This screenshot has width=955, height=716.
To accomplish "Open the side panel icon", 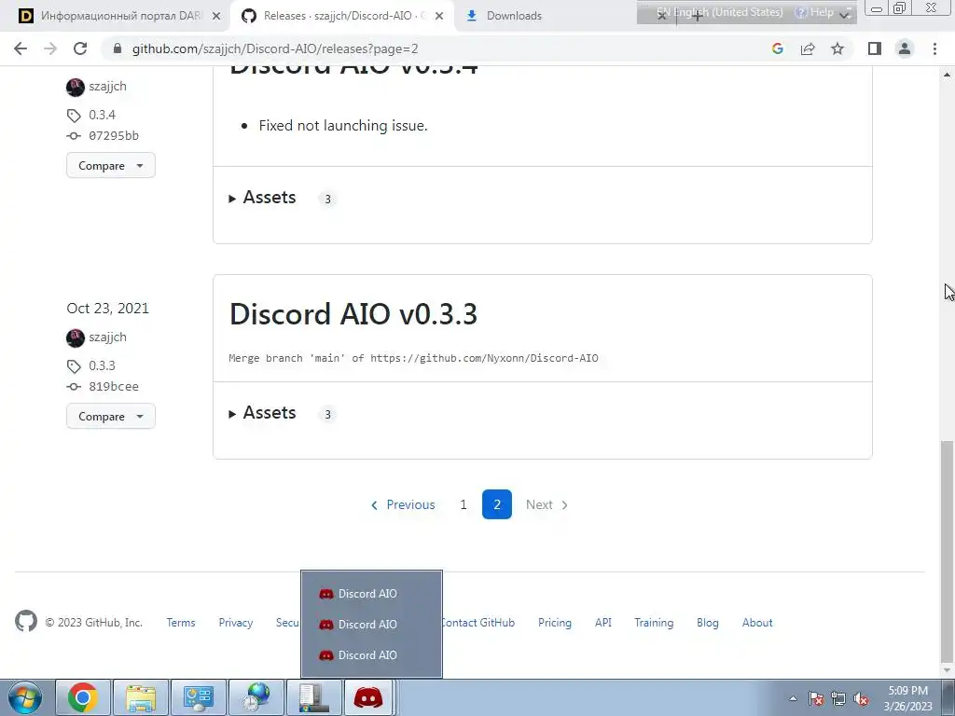I will 875,48.
